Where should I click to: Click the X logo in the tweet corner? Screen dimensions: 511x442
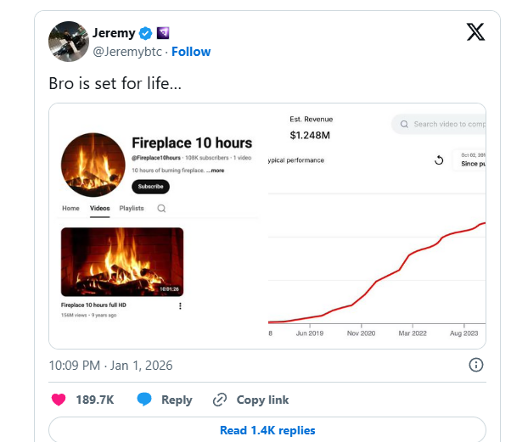point(476,32)
